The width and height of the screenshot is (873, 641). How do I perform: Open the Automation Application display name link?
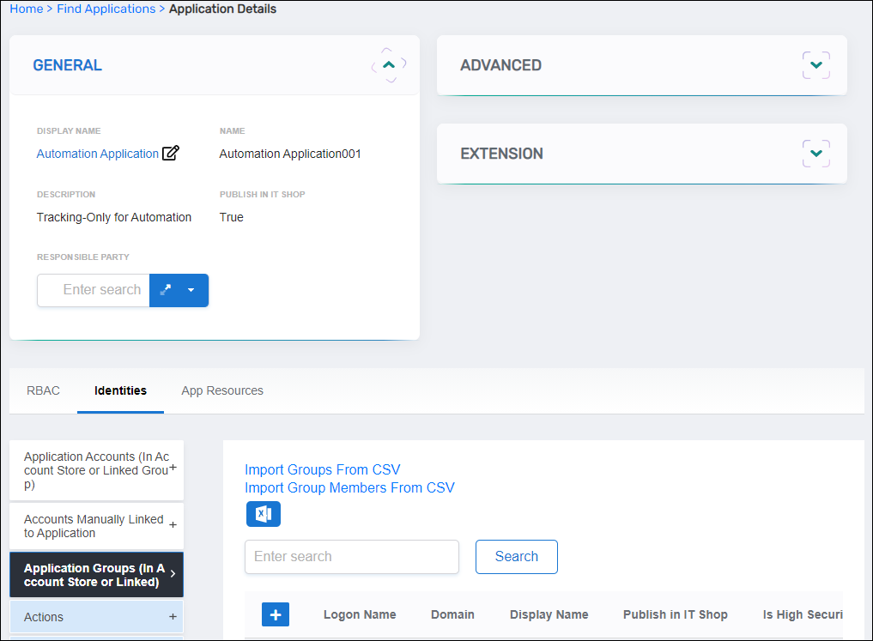(x=97, y=154)
